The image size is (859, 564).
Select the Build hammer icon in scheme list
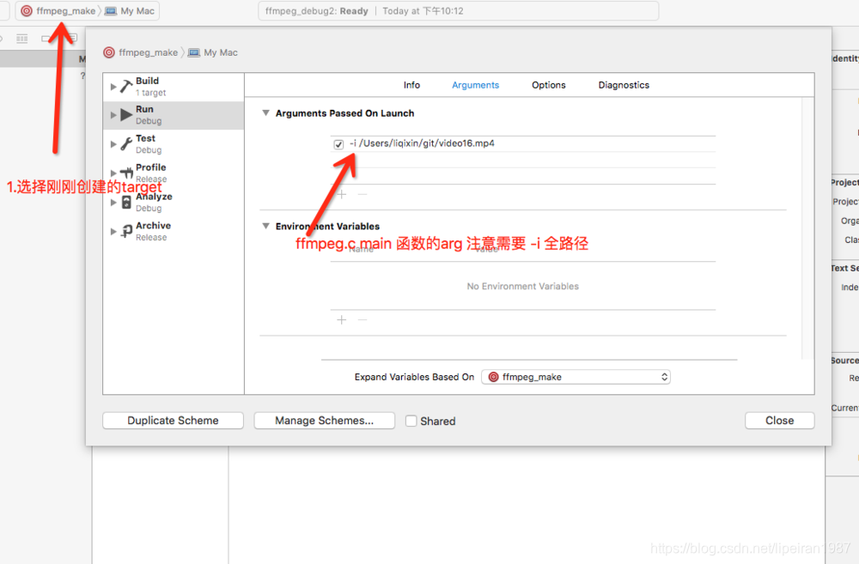pos(126,87)
